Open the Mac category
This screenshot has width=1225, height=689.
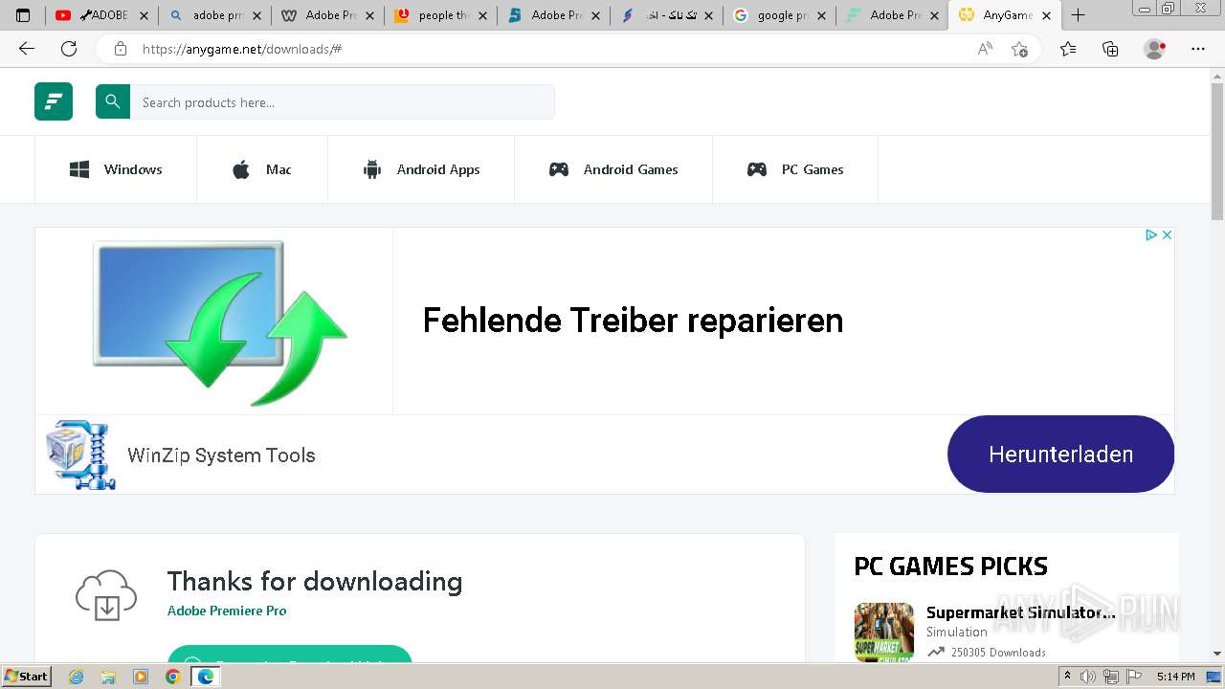click(262, 169)
